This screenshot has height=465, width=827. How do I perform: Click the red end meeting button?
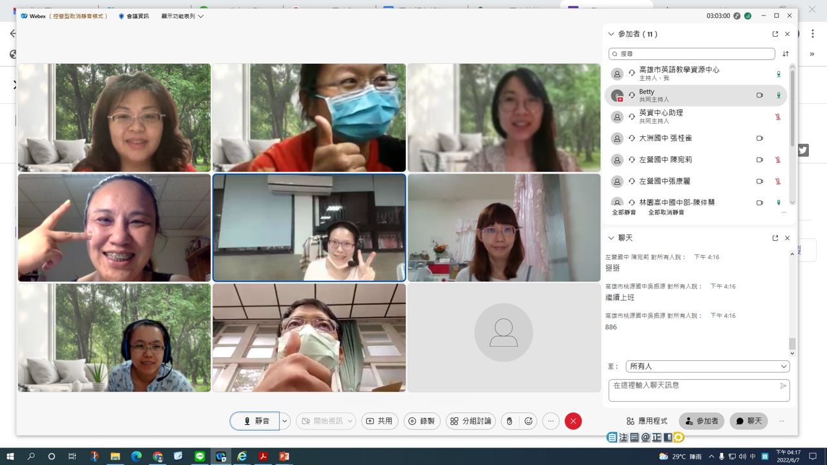(573, 421)
